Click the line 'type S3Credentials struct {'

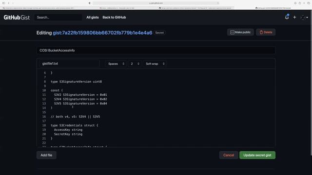click(x=74, y=125)
